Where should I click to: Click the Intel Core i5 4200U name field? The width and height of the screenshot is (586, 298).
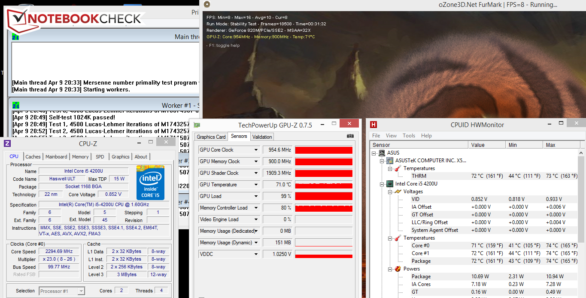pyautogui.click(x=84, y=171)
